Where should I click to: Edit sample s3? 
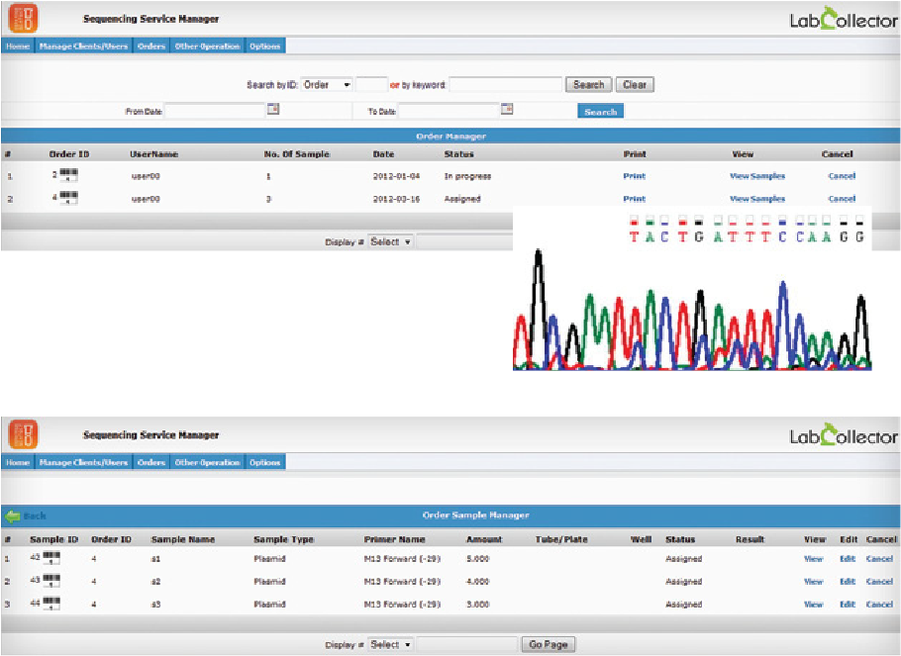point(848,605)
